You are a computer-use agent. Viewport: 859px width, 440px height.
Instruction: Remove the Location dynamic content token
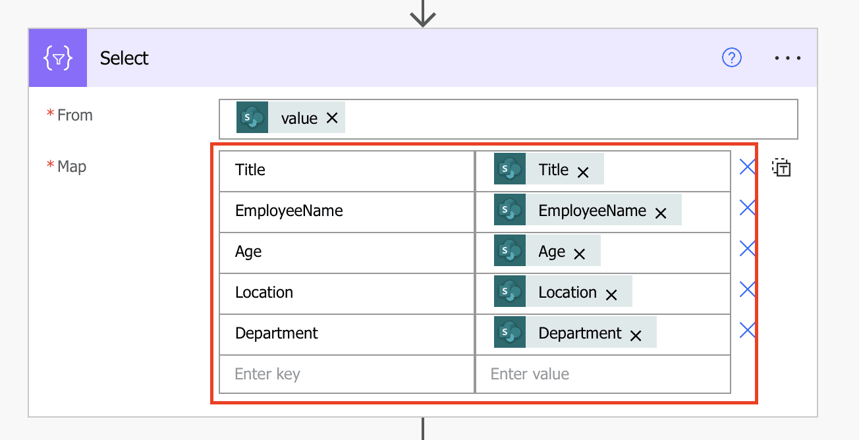[x=611, y=295]
